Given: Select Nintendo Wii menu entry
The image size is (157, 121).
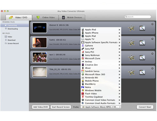Looking at the screenshot, I should click(x=101, y=78).
